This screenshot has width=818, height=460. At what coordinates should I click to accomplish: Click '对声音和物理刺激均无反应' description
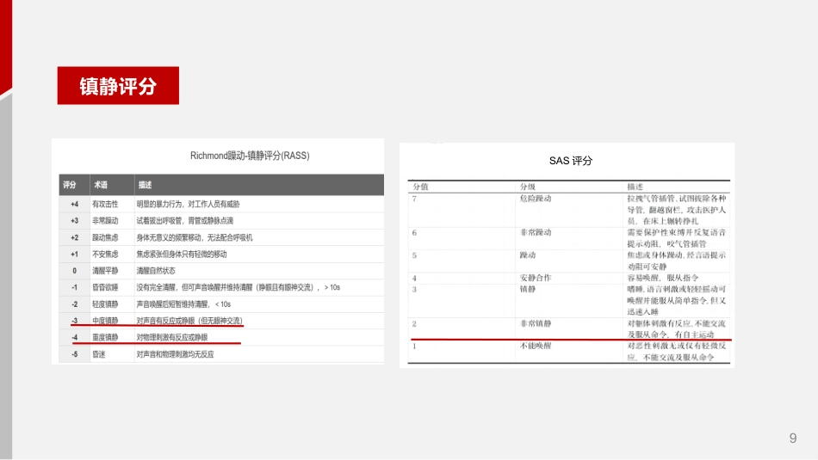click(176, 354)
